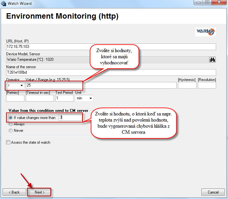Click the URL (Host, IP) input field
The image size is (228, 199).
coord(111,47)
